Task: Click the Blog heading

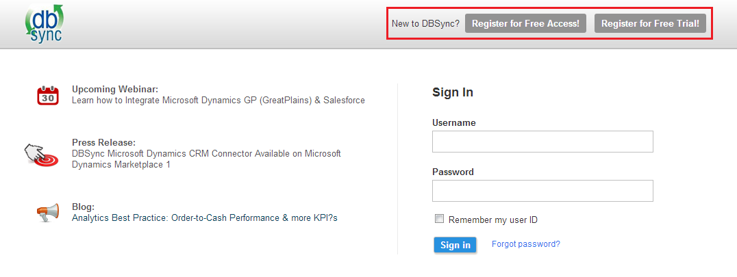Action: (83, 207)
